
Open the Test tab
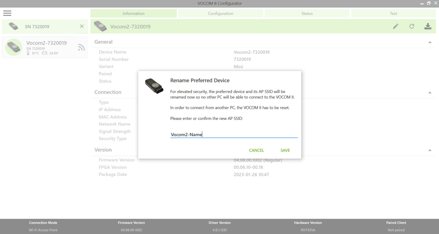[394, 13]
